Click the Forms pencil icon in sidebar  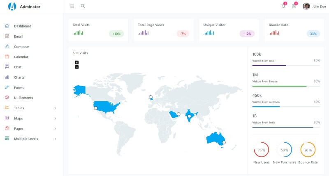[x=7, y=87]
